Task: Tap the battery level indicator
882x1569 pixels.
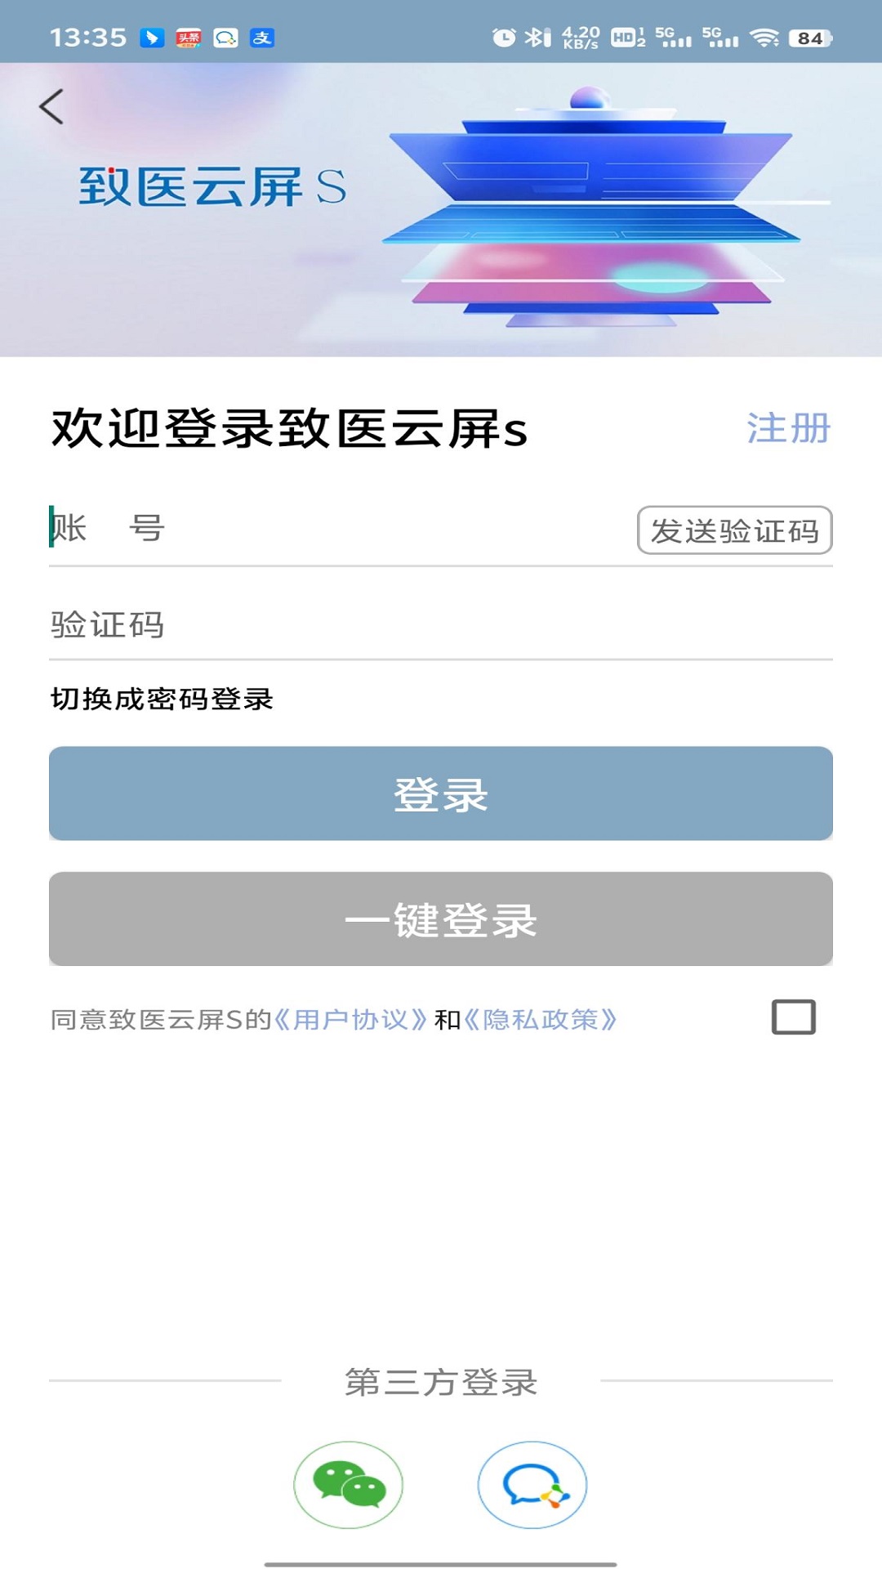Action: coord(810,38)
